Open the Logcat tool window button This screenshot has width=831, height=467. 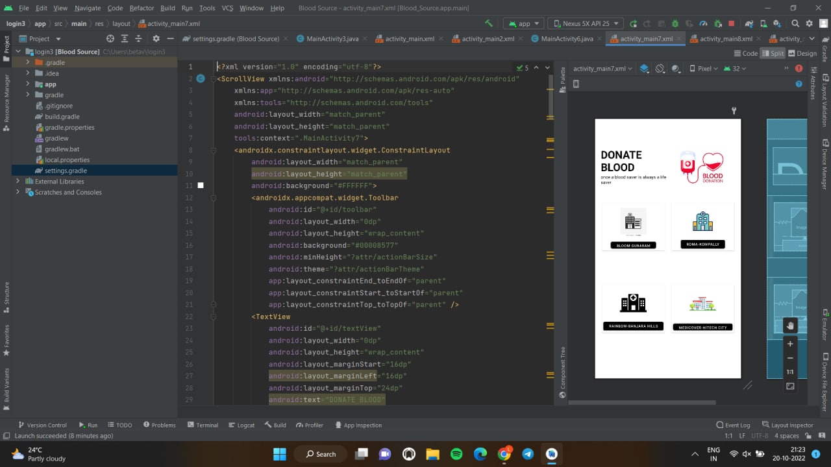click(241, 425)
